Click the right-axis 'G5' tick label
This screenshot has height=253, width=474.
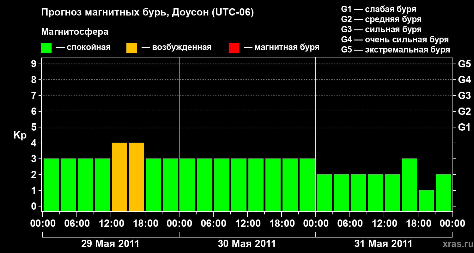point(464,64)
